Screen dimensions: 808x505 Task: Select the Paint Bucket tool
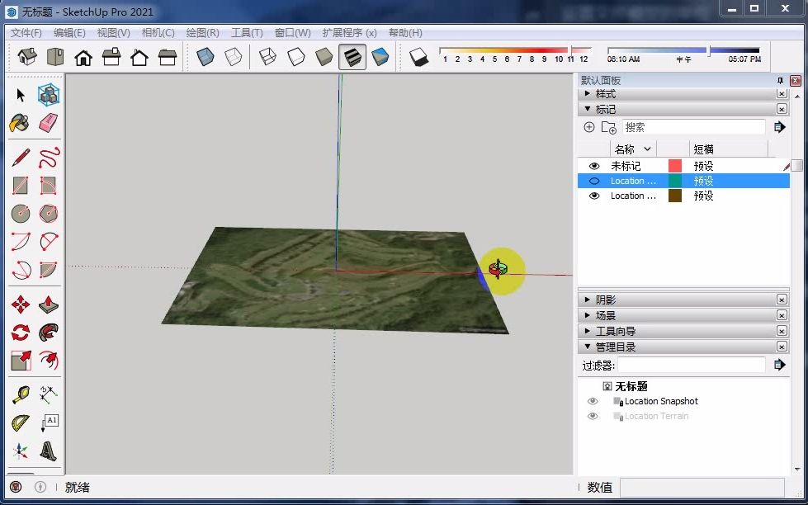tap(20, 122)
